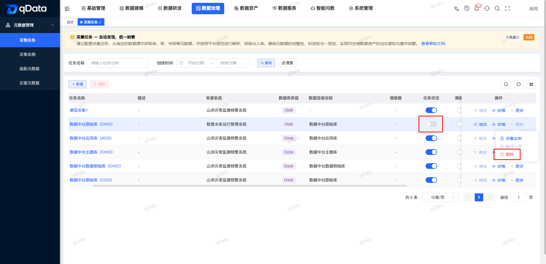Focus the 任务名称 input field

[x=118, y=63]
